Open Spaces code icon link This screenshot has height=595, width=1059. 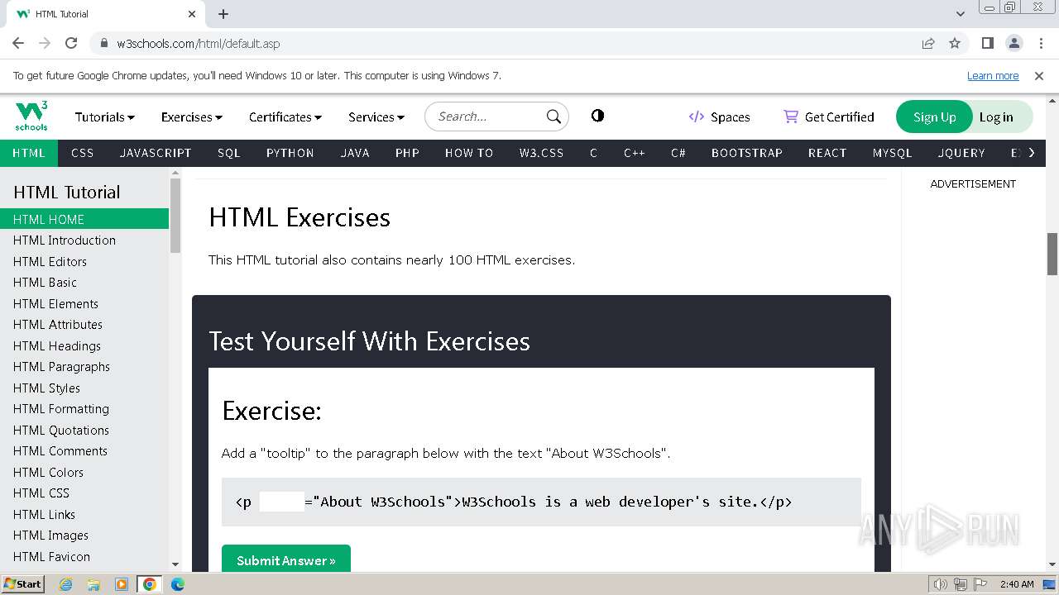(x=697, y=117)
